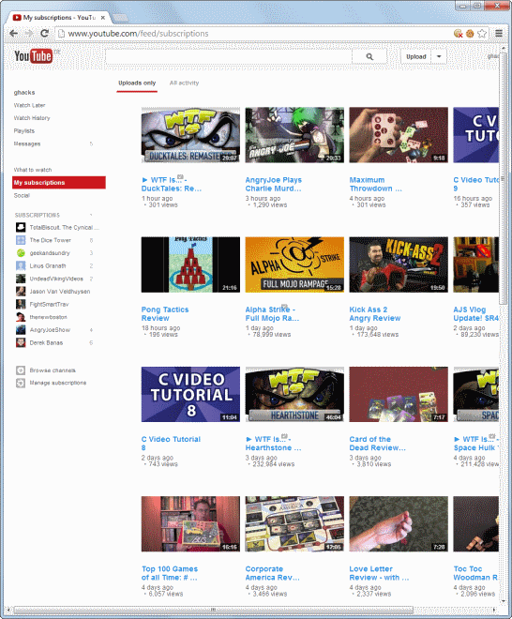Click the search magnifier button
The height and width of the screenshot is (619, 512).
point(369,56)
